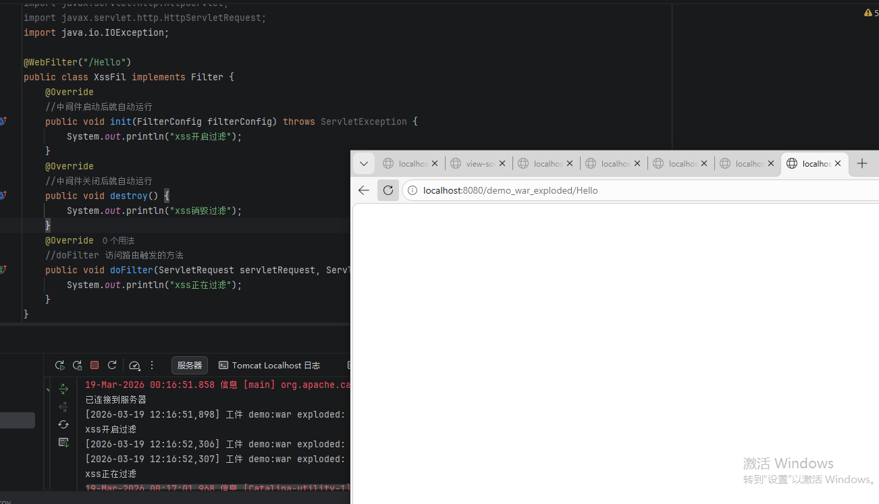Click the comment doFilter 访问路由触发的方法

114,255
